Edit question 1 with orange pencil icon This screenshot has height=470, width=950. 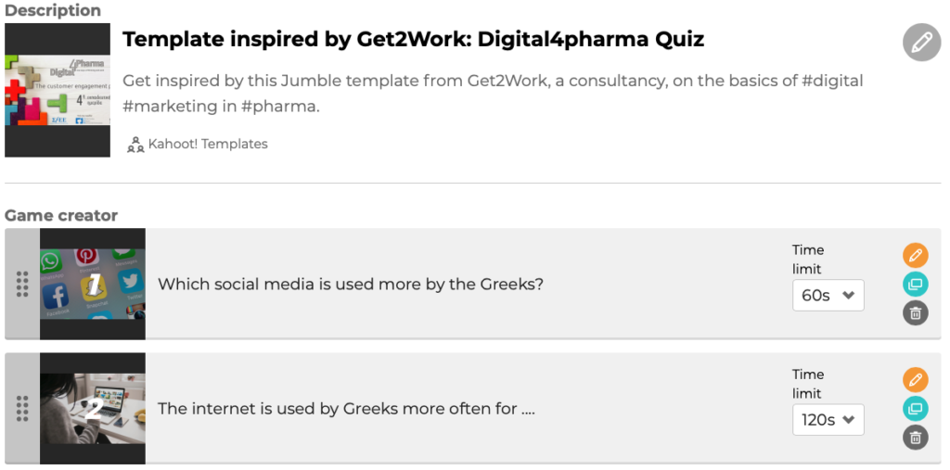click(x=915, y=256)
